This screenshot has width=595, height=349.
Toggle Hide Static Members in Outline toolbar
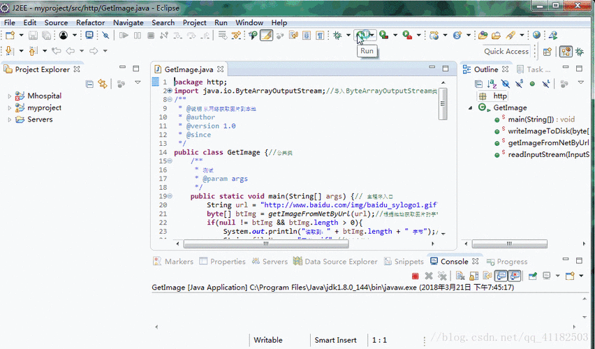point(519,84)
